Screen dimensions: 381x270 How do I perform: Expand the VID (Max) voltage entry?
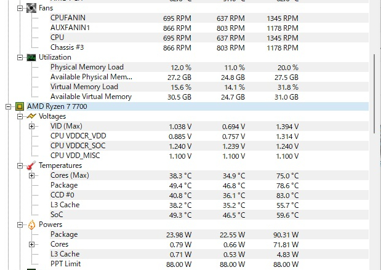click(31, 126)
